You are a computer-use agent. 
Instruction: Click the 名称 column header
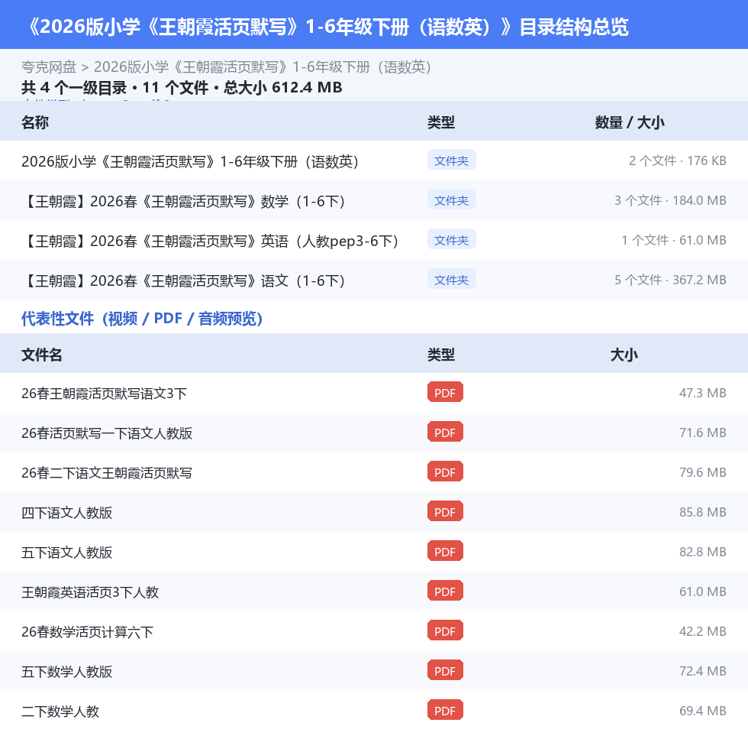pos(35,122)
